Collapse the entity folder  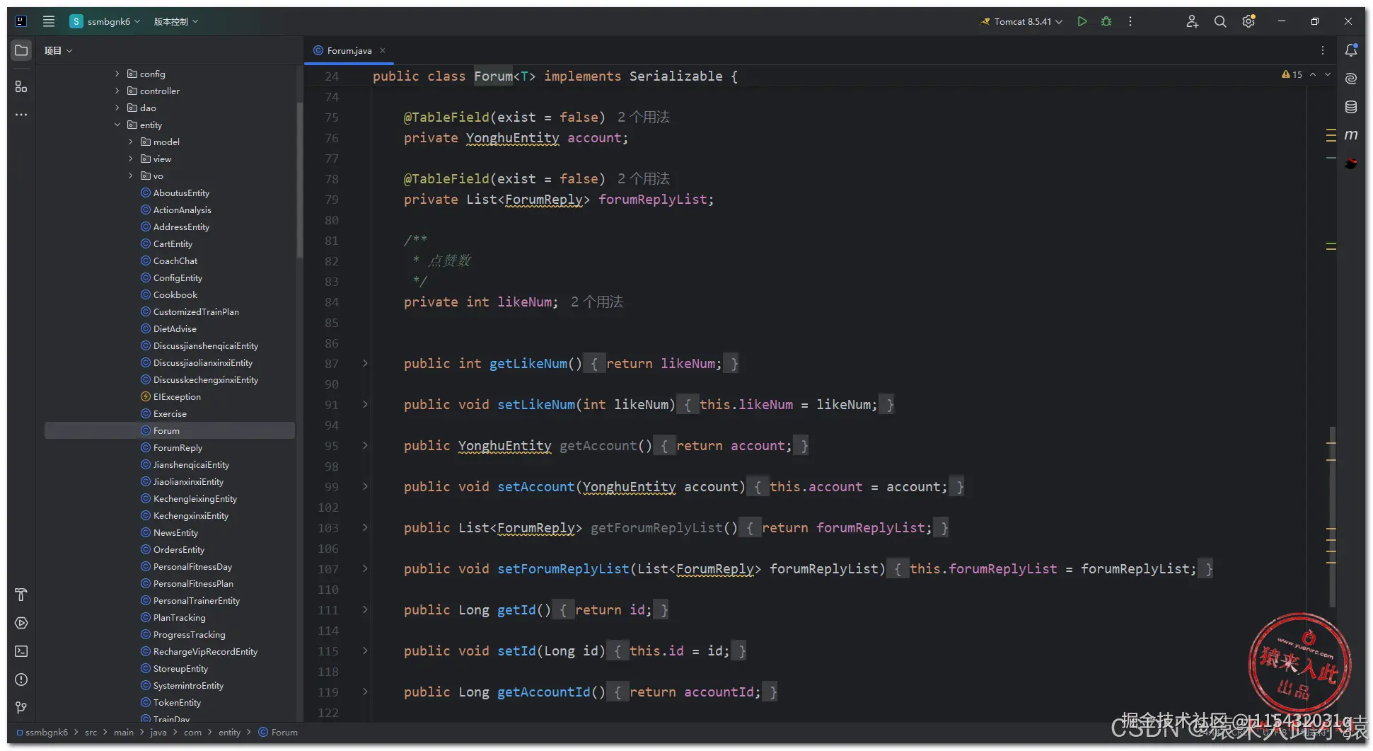point(117,125)
